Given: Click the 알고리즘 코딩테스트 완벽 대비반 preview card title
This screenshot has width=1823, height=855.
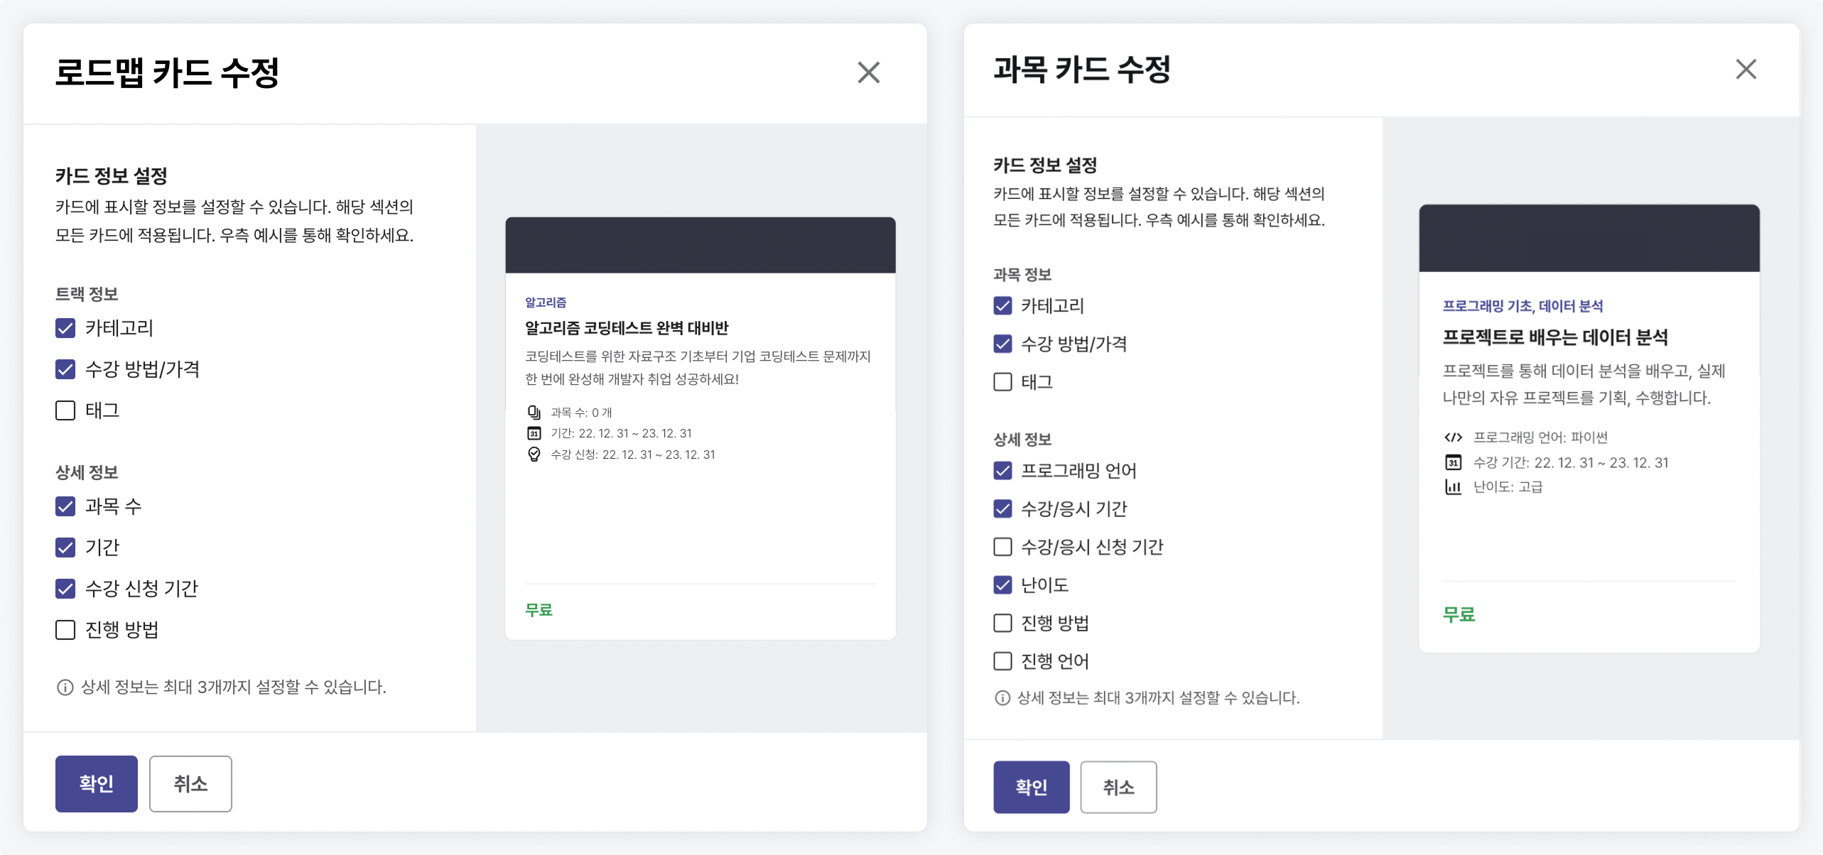Looking at the screenshot, I should [x=627, y=328].
